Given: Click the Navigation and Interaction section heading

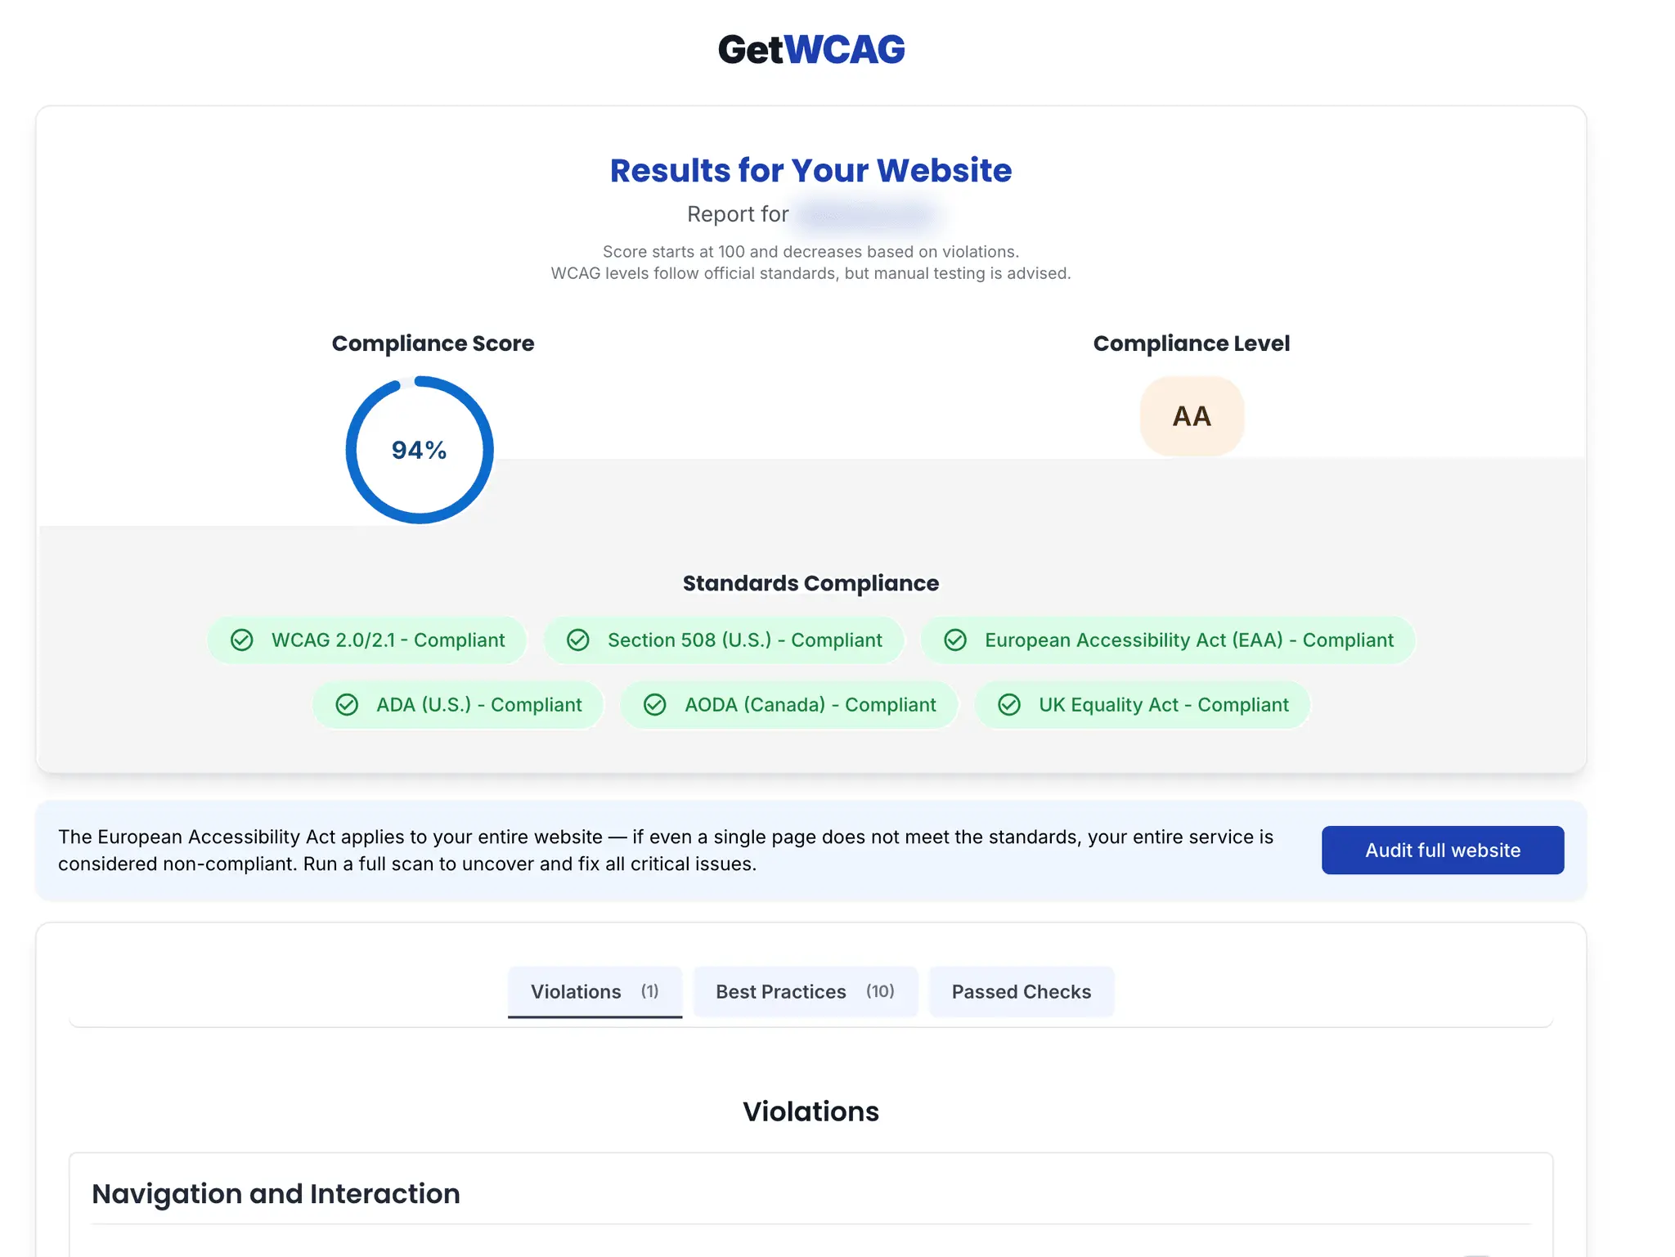Looking at the screenshot, I should 276,1194.
